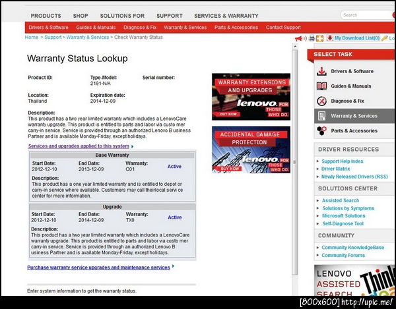396x309 pixels.
Task: Click the expiration date 2014-12-09 value
Action: point(103,101)
